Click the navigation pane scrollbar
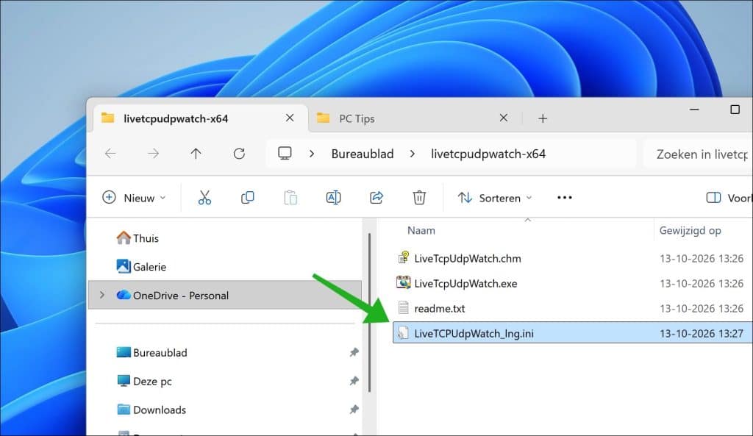 tap(369, 312)
